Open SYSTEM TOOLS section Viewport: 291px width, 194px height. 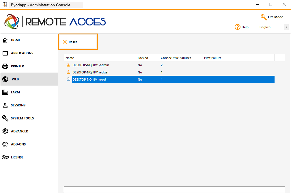(29, 118)
